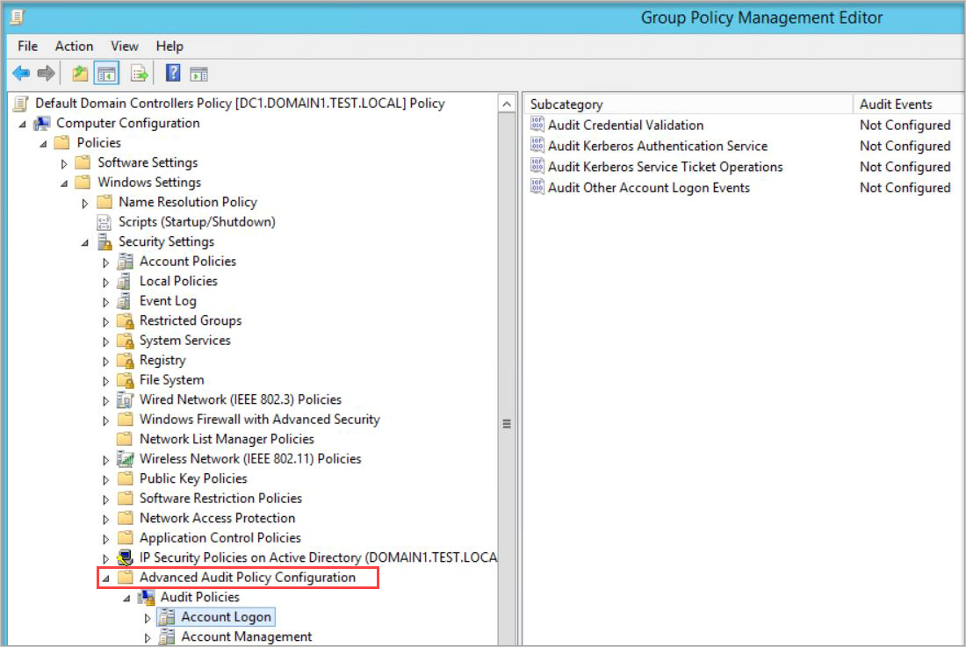Expand the Account Management node
Viewport: 966px width, 647px height.
click(148, 636)
